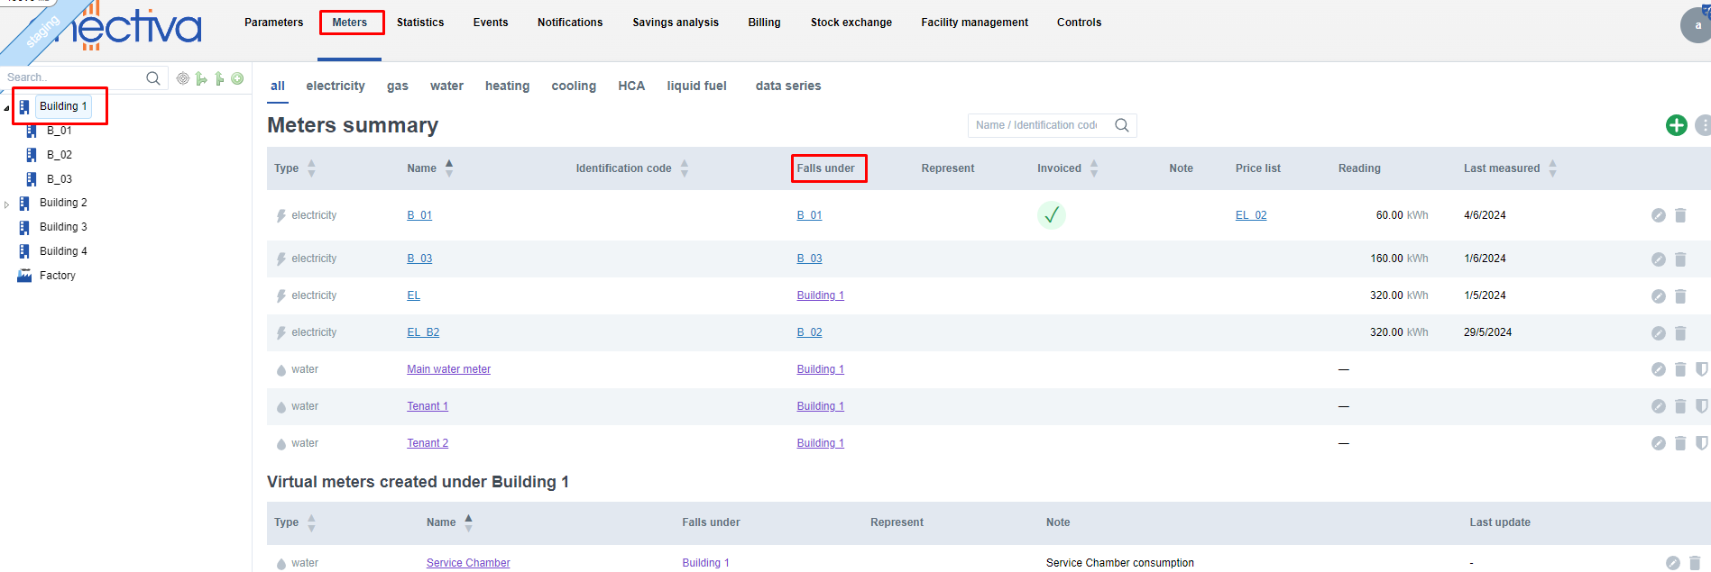Open the Statistics menu
This screenshot has height=572, width=1711.
tap(420, 23)
